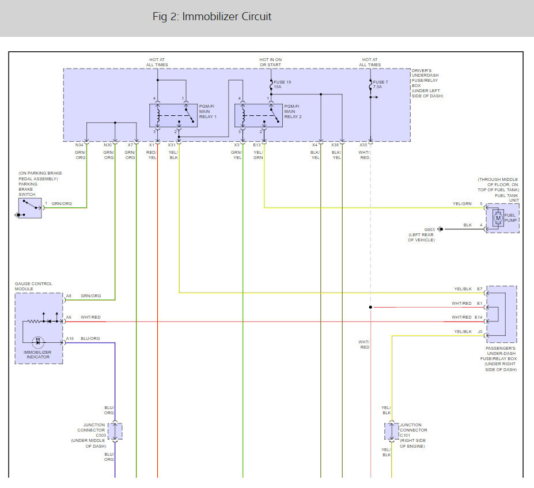534x488 pixels.
Task: Click gauge module pin A16 label
Action: [x=70, y=339]
